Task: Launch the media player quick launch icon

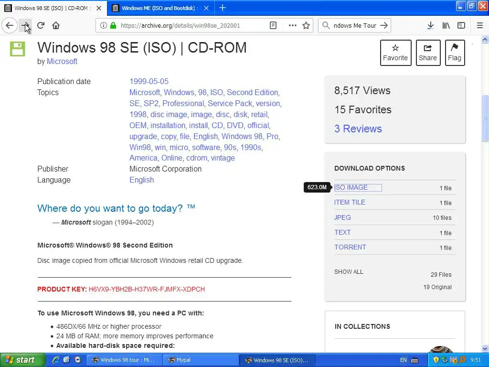Action: point(78,360)
